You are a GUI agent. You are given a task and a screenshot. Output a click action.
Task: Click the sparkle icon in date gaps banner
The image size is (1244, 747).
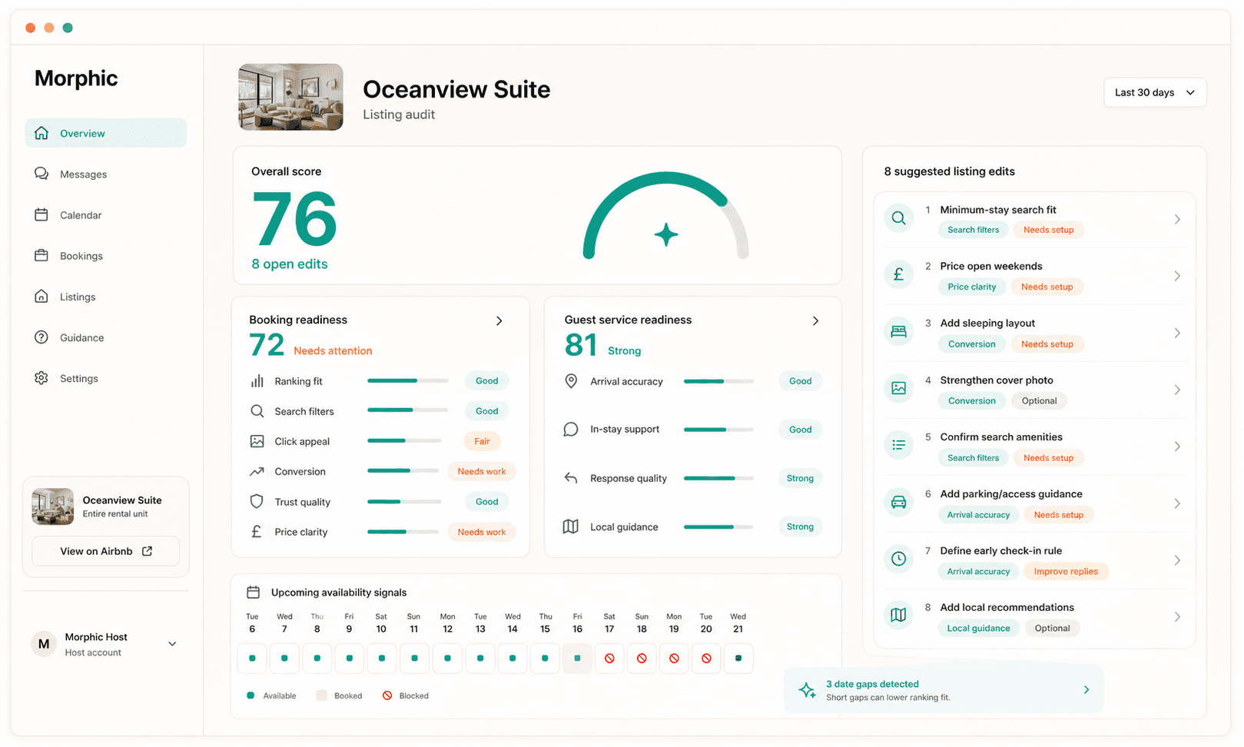tap(807, 689)
